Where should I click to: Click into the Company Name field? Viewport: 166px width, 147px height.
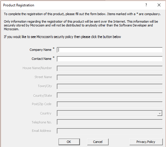(x=110, y=50)
